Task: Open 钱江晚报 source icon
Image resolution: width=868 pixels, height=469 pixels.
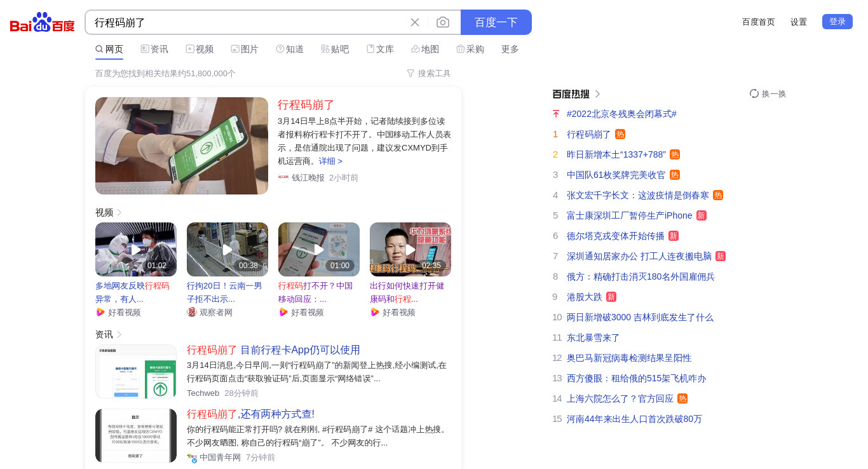Action: coord(283,178)
